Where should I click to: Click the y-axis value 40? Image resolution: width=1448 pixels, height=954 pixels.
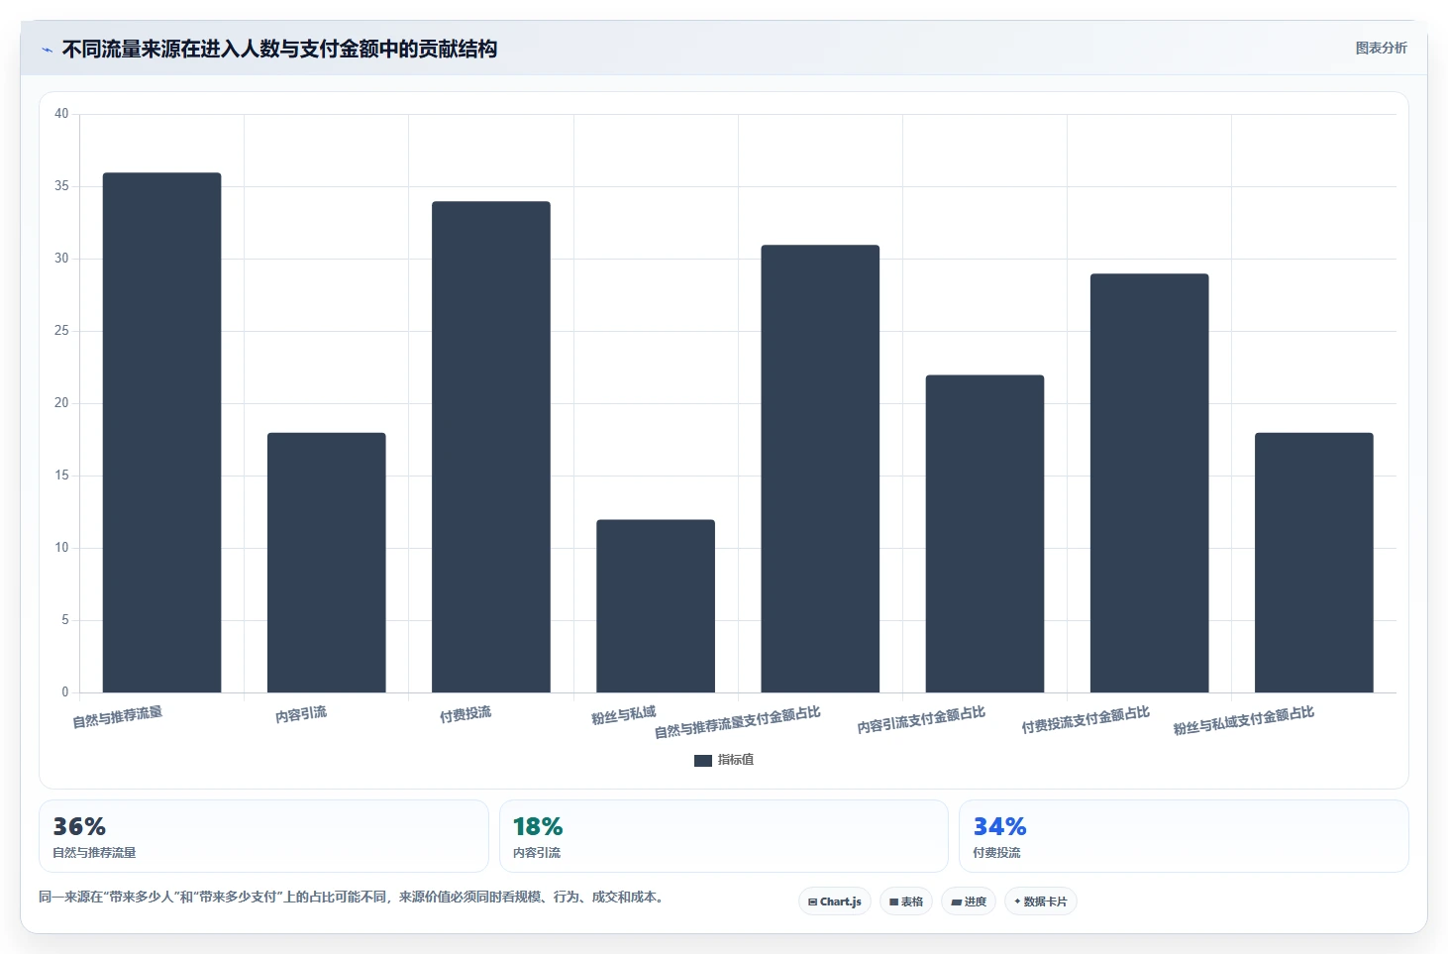[61, 114]
